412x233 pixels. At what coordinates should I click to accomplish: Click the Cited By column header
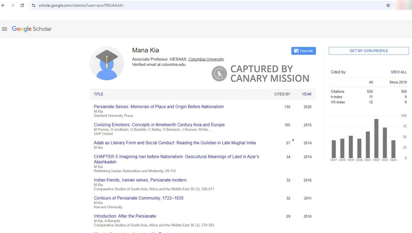[x=282, y=94]
